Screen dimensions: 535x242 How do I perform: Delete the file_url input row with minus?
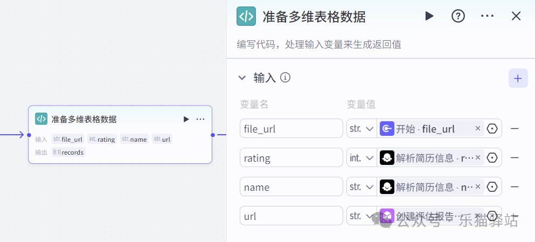(x=515, y=129)
